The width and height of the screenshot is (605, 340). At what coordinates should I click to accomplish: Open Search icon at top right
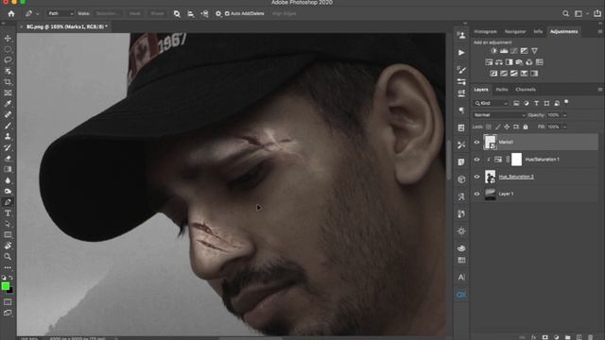[x=565, y=13]
